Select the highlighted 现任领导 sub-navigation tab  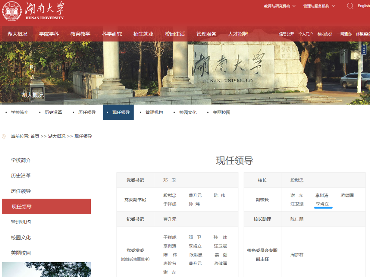click(x=118, y=113)
